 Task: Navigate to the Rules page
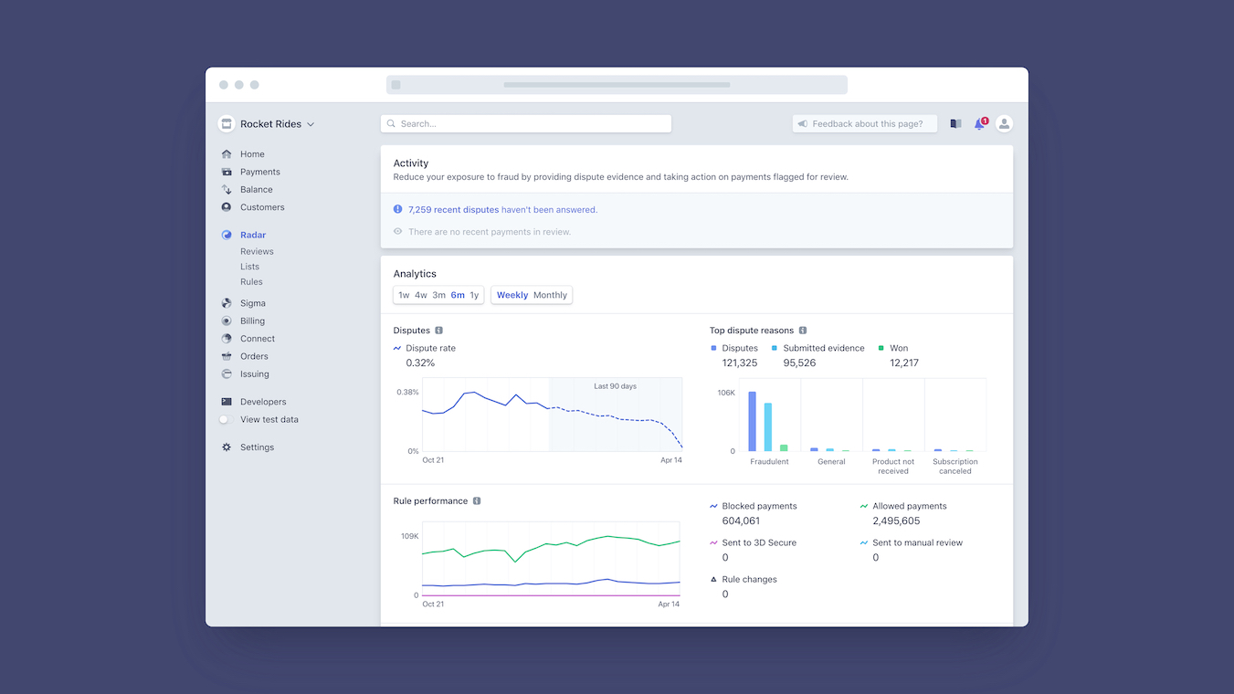pos(251,281)
